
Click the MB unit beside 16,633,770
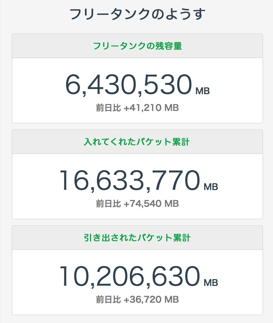pos(211,187)
